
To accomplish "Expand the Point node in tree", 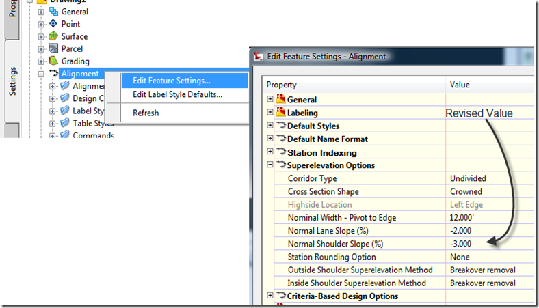I will [41, 25].
